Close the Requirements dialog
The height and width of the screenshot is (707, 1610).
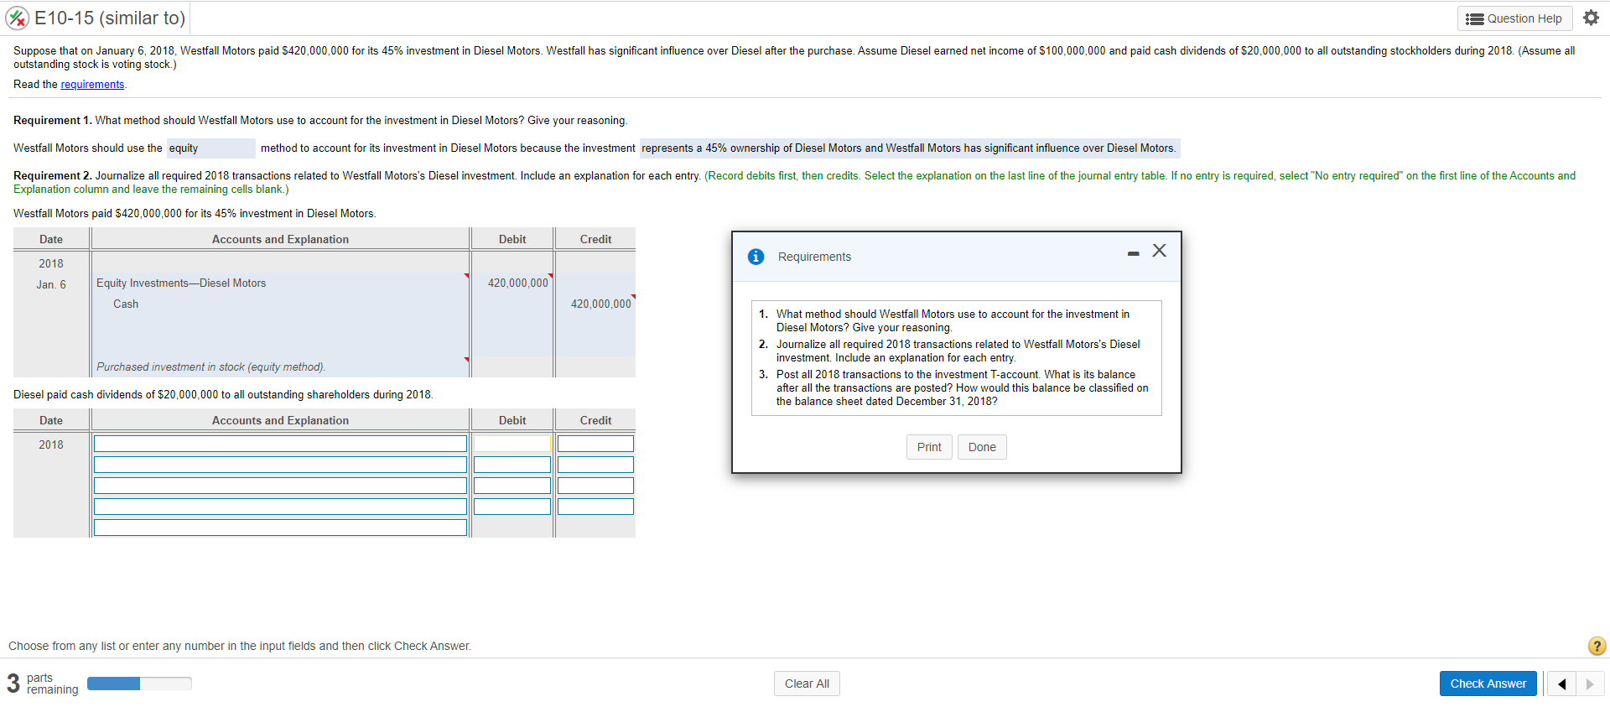(x=1160, y=251)
